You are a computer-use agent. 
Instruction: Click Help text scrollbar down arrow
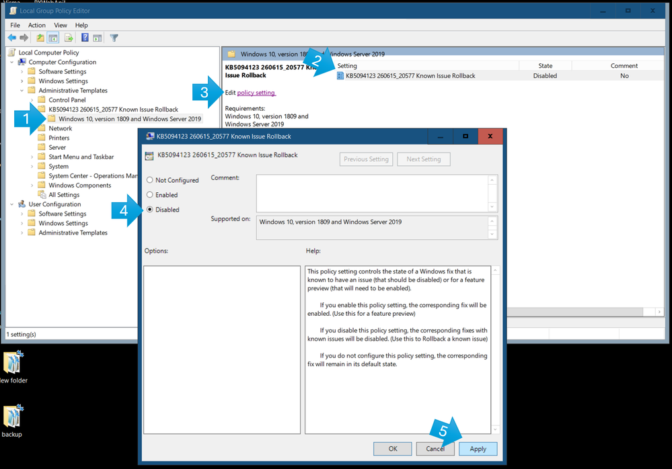coord(496,429)
